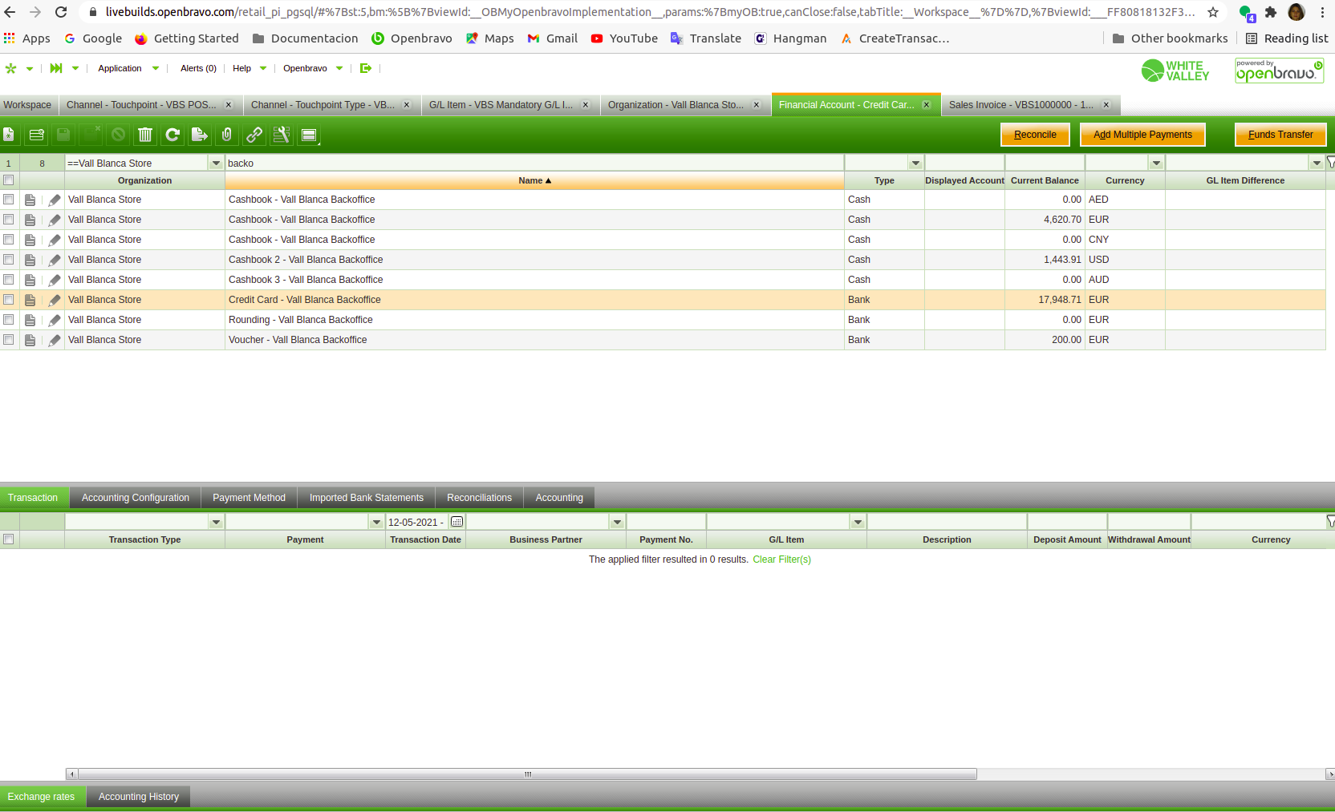The image size is (1335, 812).
Task: Open form view for Voucher row
Action: pyautogui.click(x=30, y=340)
